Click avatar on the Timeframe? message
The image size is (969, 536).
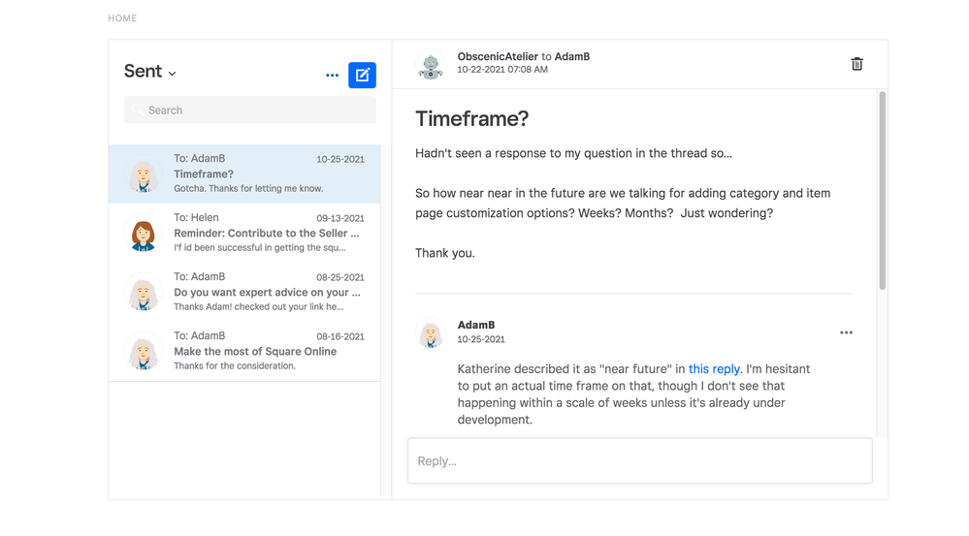pos(144,175)
